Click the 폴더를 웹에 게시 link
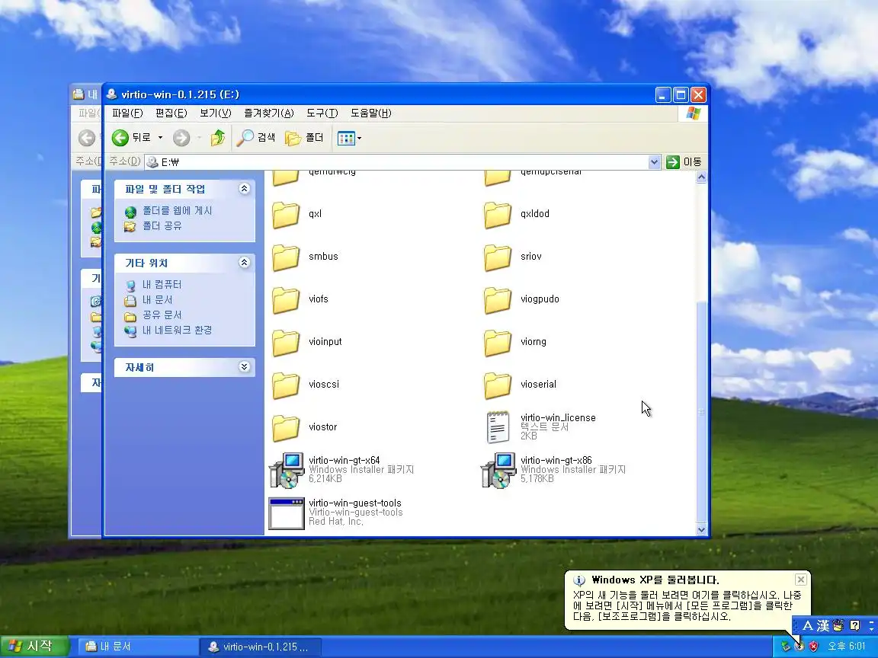The width and height of the screenshot is (878, 658). 177,211
